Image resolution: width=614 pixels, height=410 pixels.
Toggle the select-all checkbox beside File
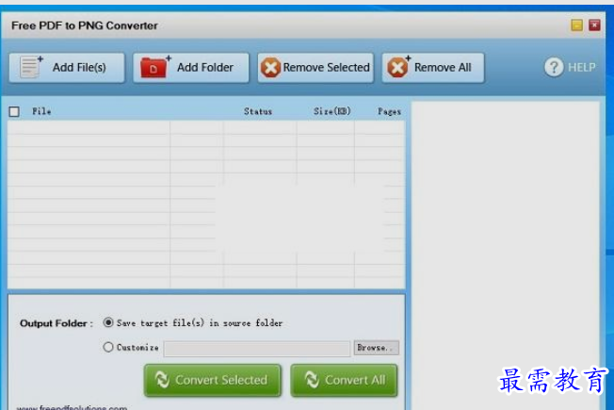[x=14, y=112]
